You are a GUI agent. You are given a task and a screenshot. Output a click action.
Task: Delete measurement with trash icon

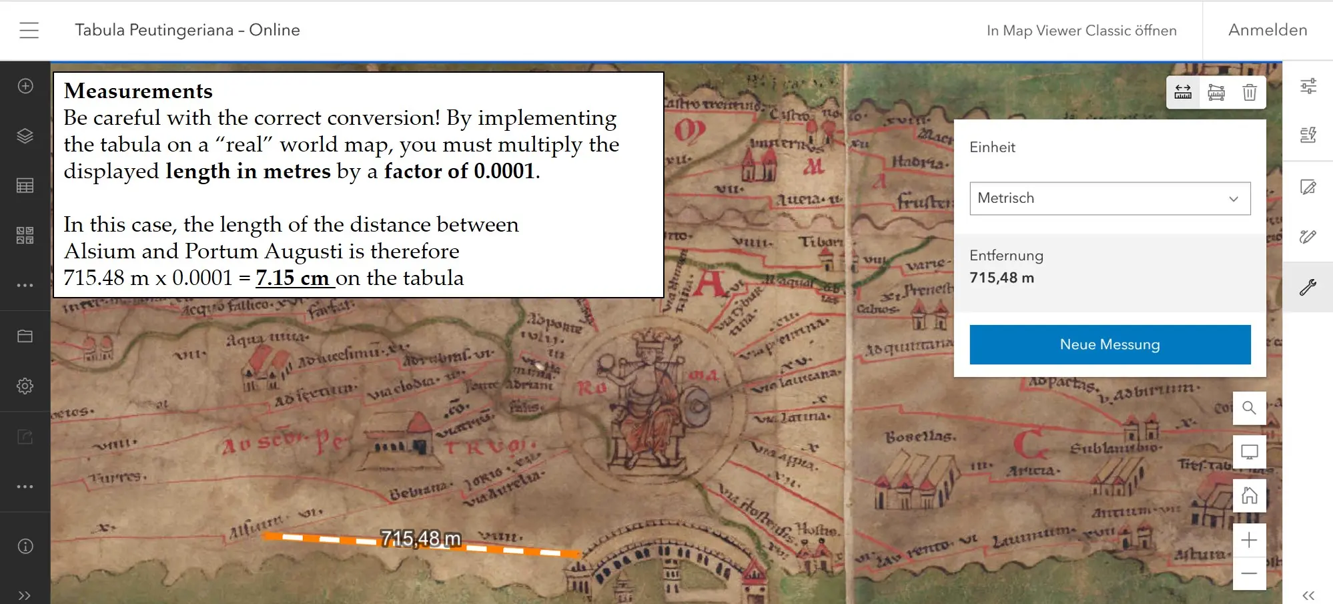point(1250,92)
